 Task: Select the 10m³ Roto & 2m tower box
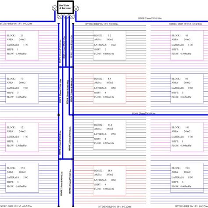[65, 7]
